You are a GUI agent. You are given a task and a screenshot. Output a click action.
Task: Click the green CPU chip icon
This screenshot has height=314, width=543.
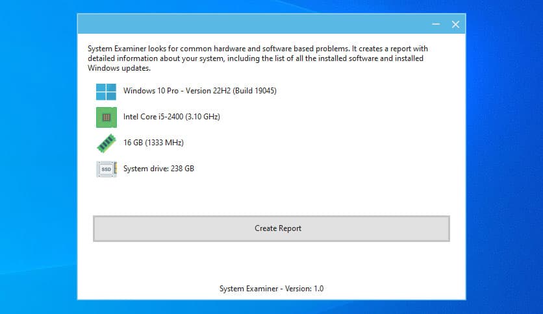tap(107, 117)
